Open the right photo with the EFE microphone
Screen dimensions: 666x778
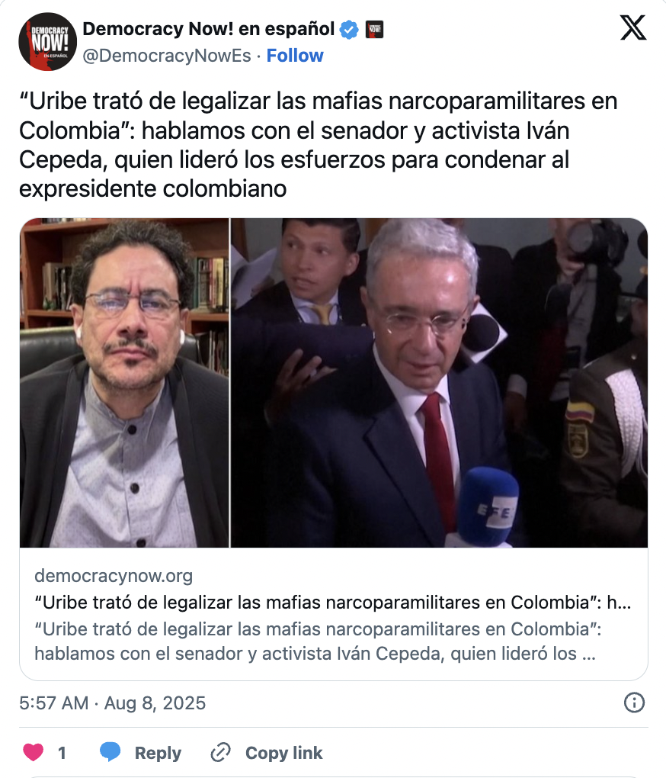[x=440, y=383]
